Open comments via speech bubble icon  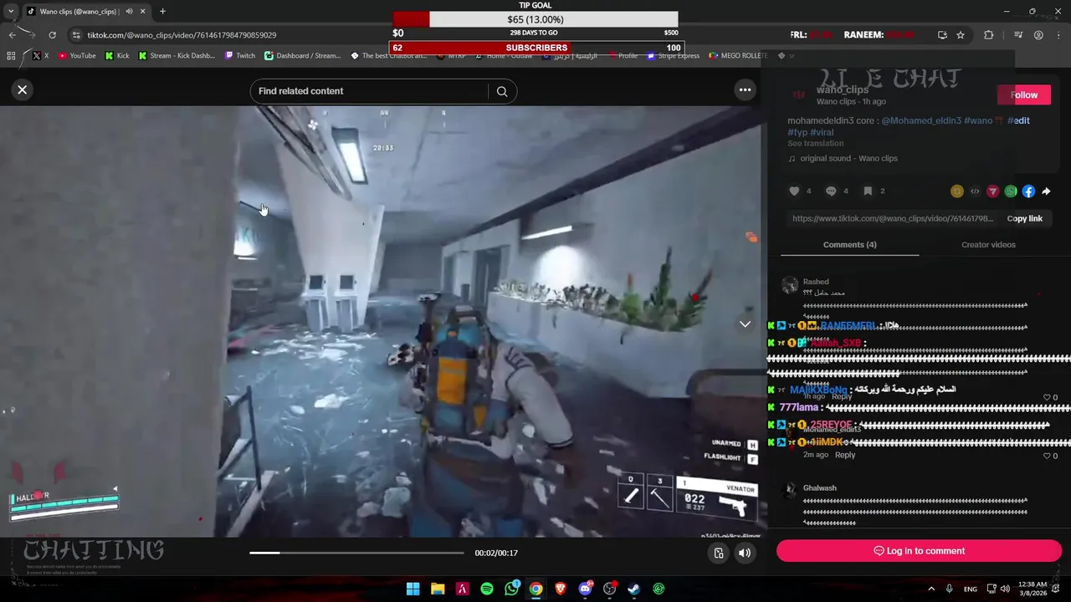(x=831, y=191)
